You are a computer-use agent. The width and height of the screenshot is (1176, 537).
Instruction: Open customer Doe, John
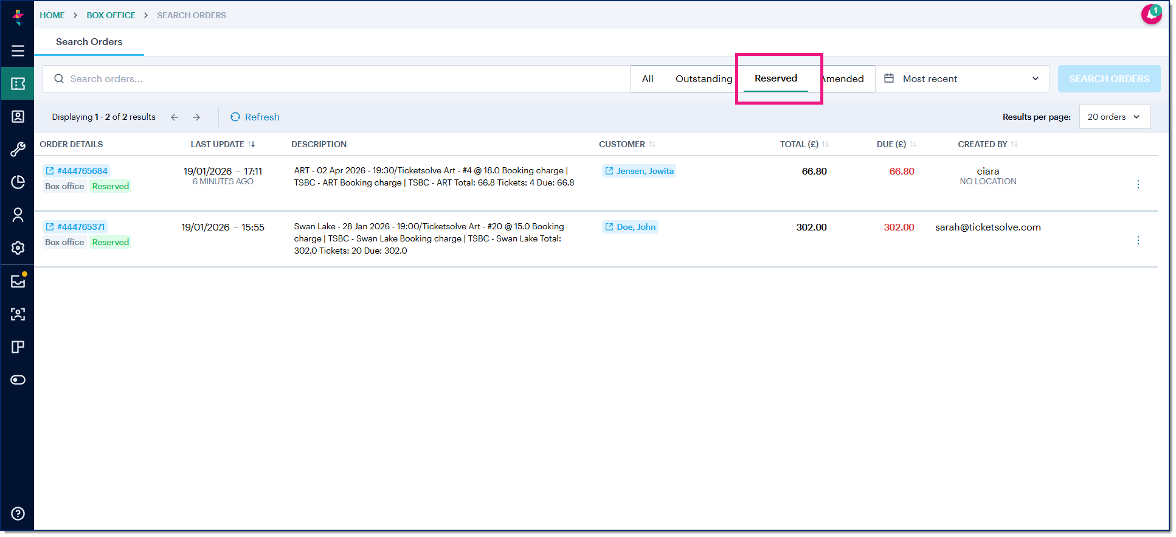[x=630, y=227]
